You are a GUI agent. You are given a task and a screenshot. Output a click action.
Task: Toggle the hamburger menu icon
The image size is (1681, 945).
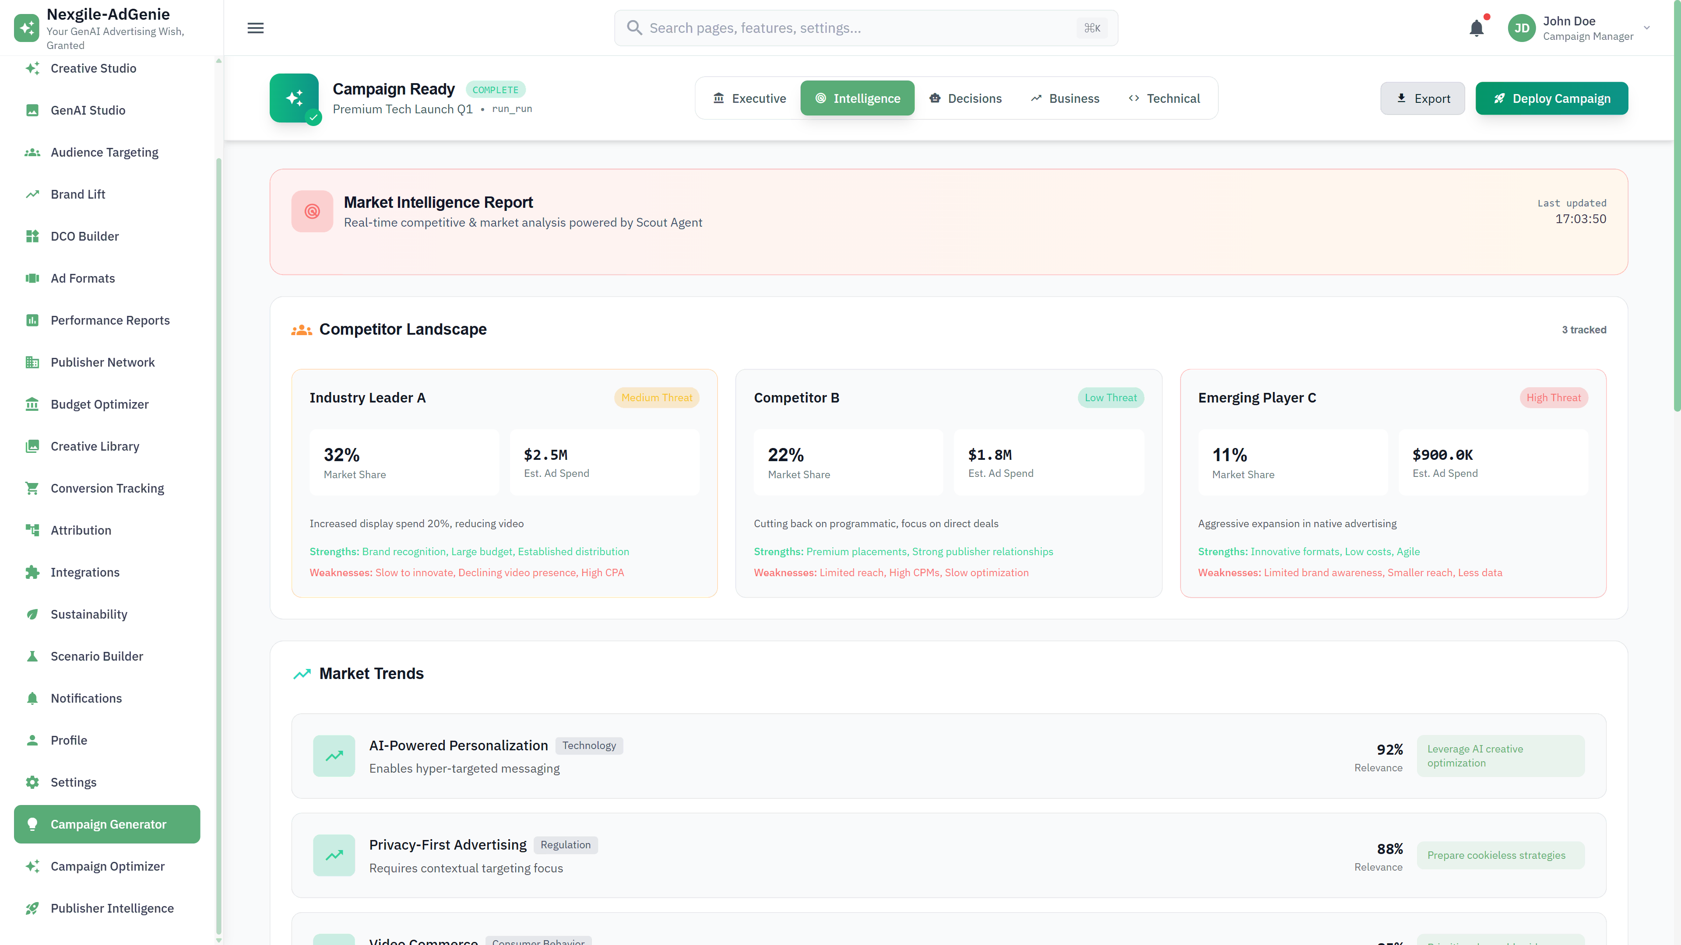click(x=256, y=28)
